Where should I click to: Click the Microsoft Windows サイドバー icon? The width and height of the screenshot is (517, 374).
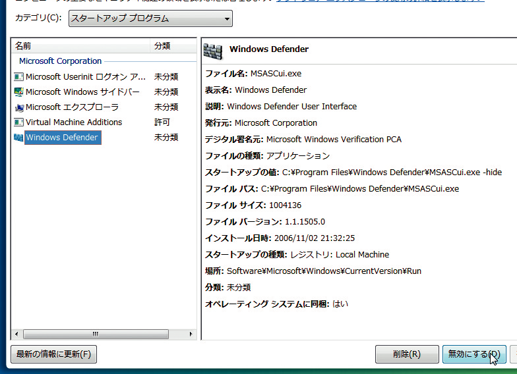(18, 92)
